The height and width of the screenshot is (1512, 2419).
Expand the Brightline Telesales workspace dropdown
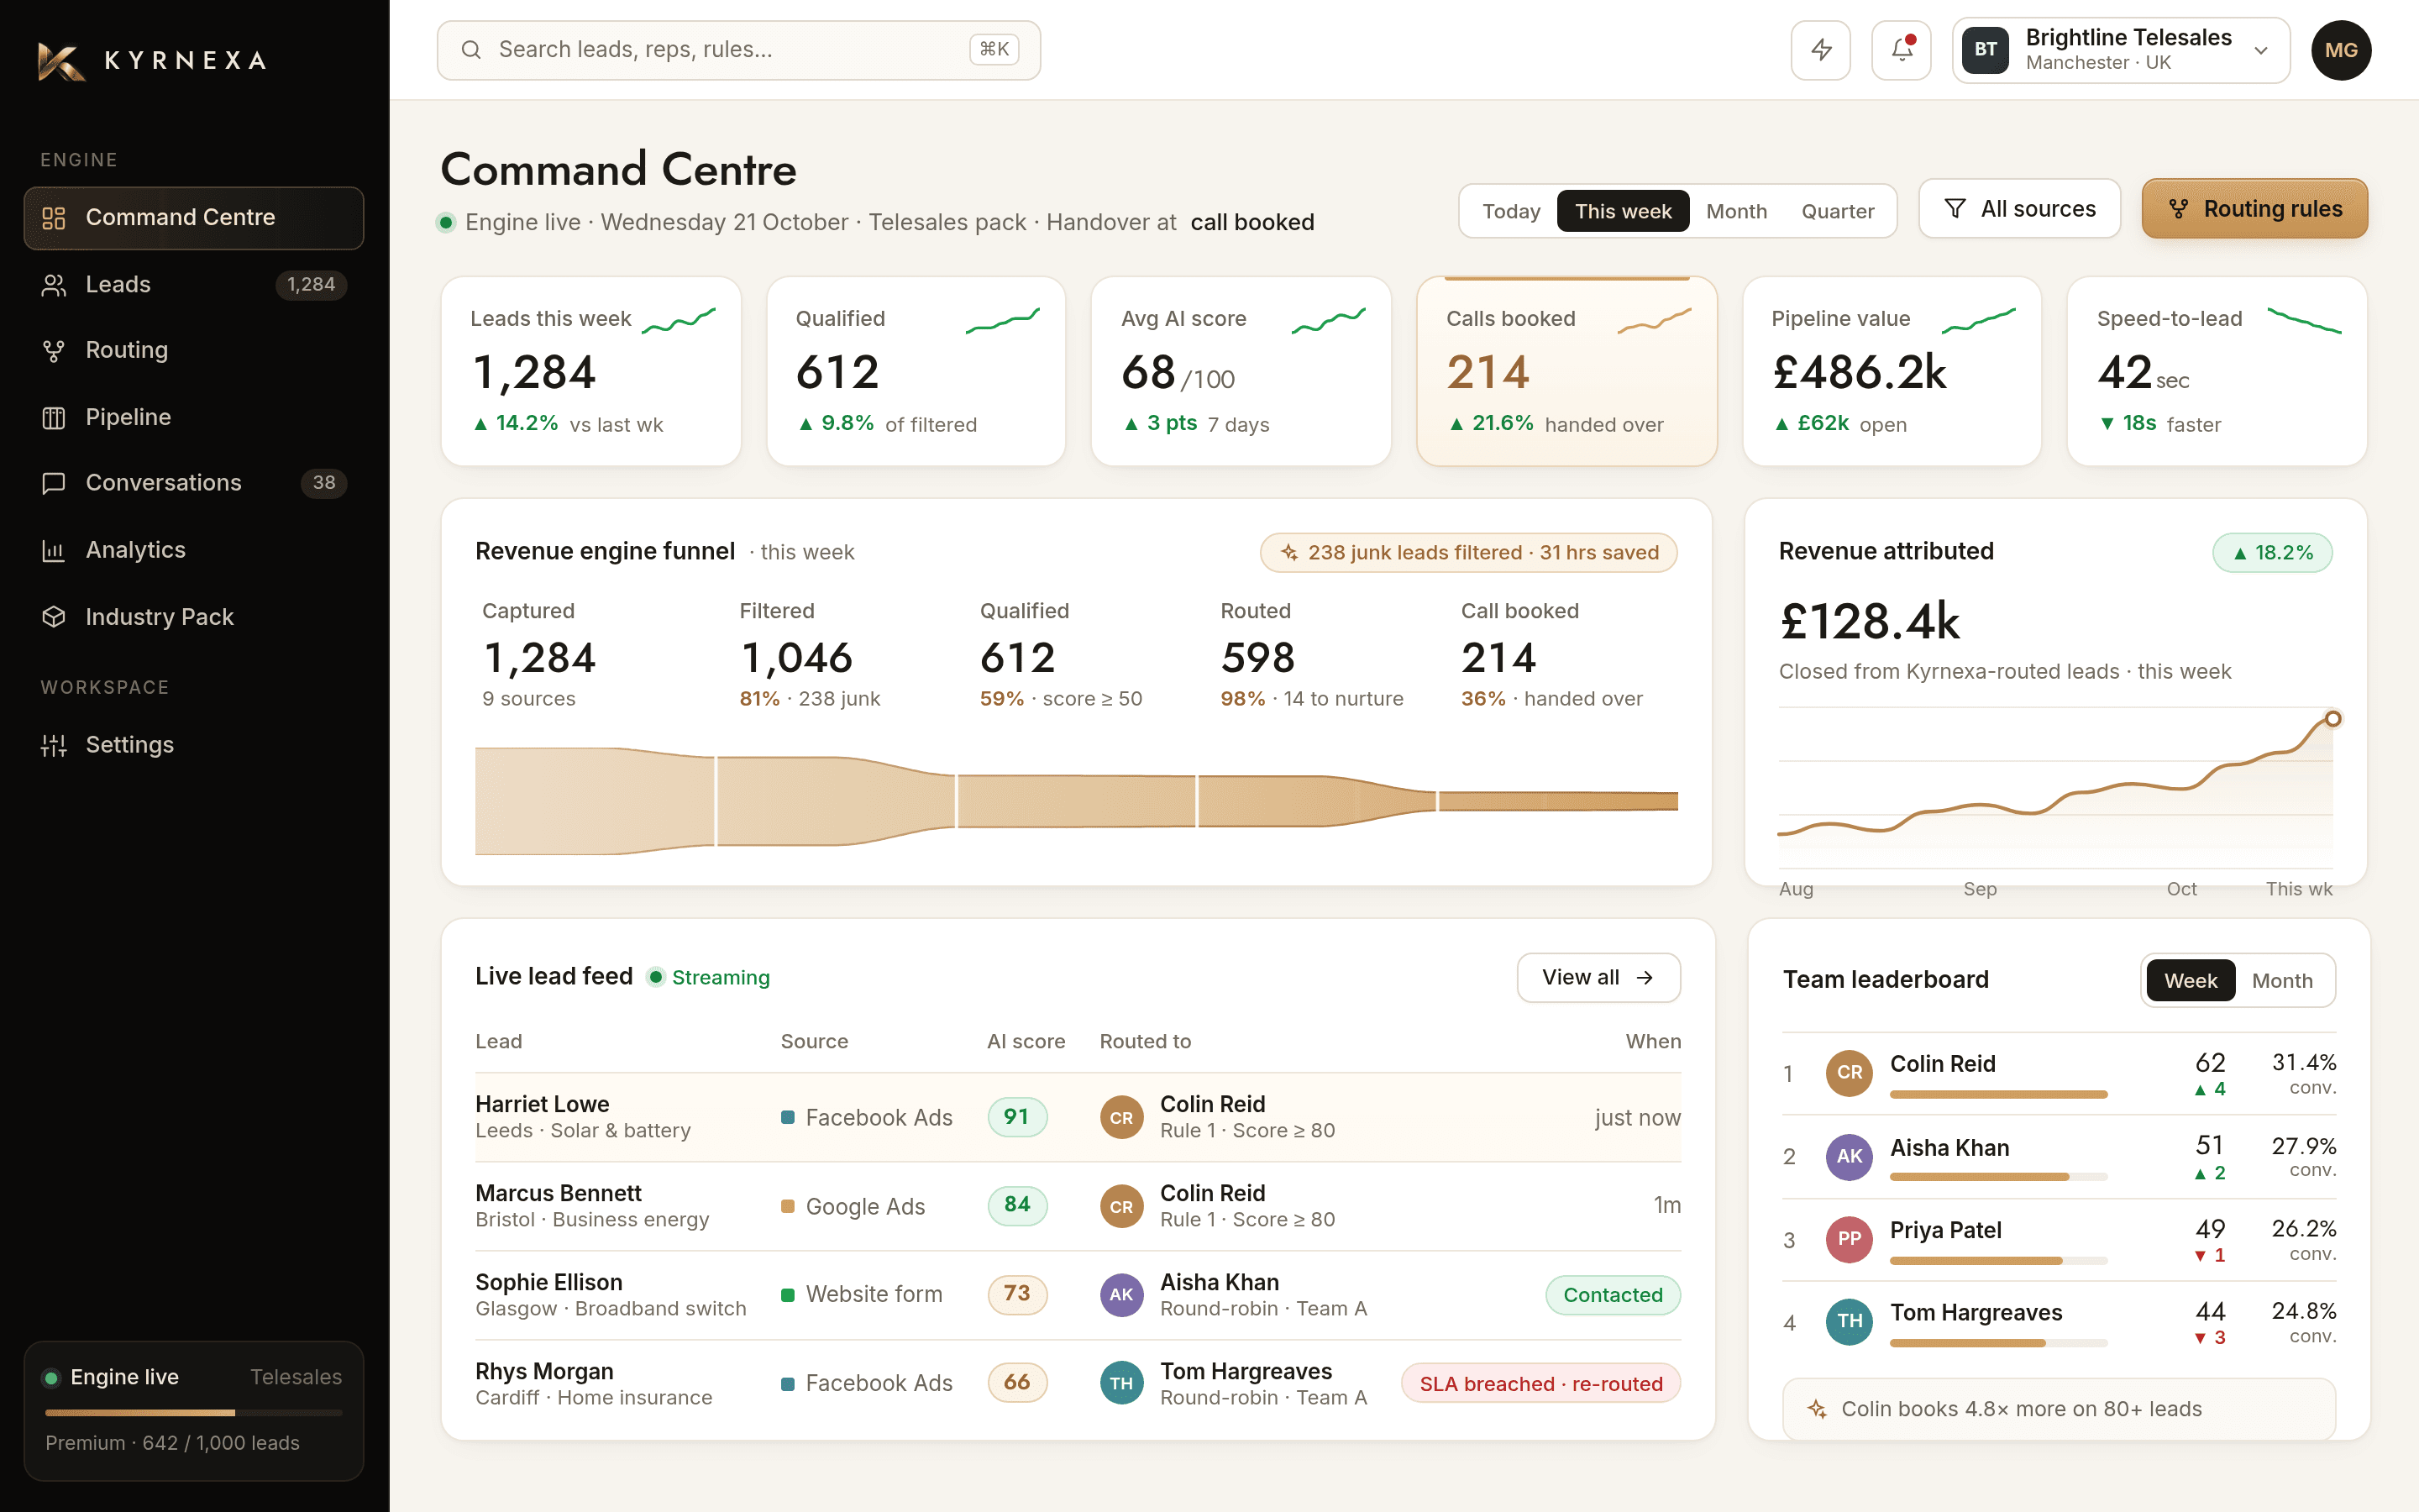(2121, 50)
